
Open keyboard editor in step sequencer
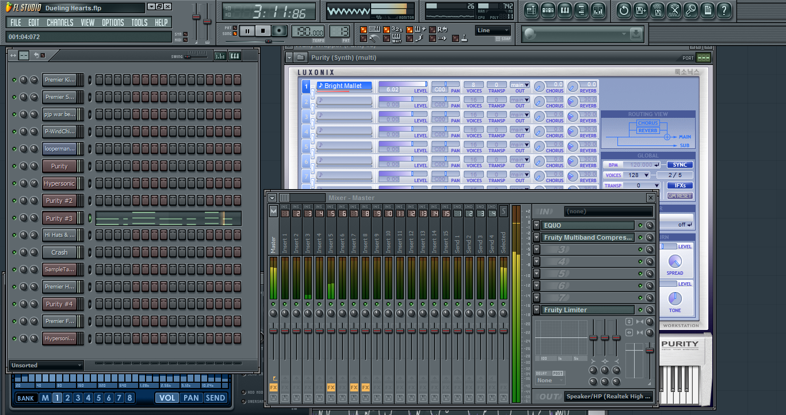pyautogui.click(x=234, y=56)
